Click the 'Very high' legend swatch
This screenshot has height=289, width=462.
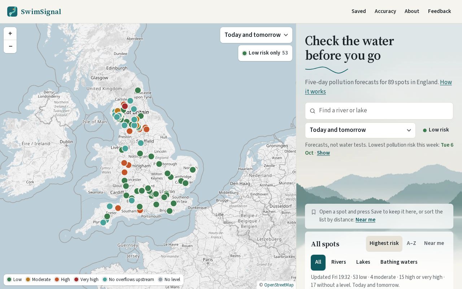76,280
